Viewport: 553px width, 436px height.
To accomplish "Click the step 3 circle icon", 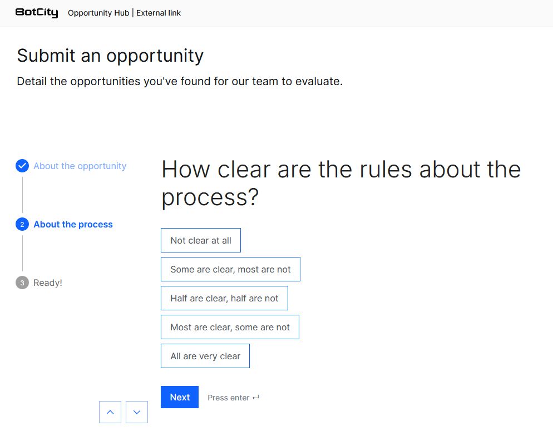I will 22,283.
